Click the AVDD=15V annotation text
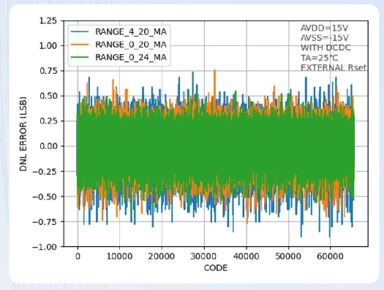 324,28
